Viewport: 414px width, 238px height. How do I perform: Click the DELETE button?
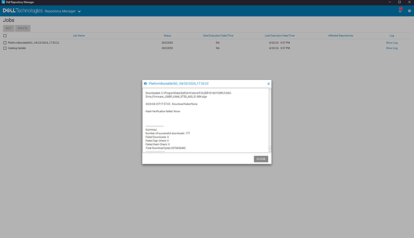tap(23, 28)
